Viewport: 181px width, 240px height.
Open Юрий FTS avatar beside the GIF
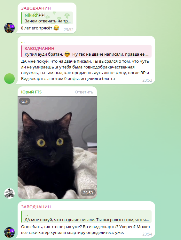(9, 193)
